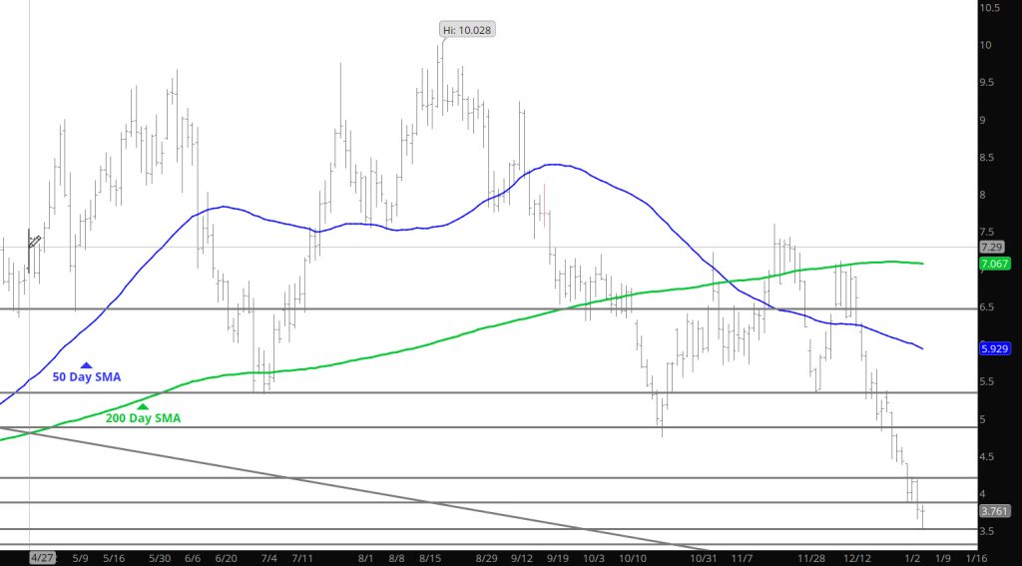The height and width of the screenshot is (566, 1022).
Task: Click the 8.5 level on price axis
Action: coord(988,158)
